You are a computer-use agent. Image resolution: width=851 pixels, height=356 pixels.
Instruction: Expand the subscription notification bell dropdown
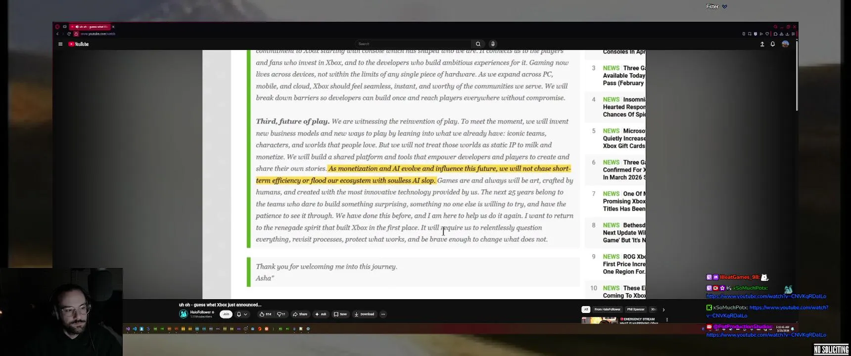click(242, 314)
